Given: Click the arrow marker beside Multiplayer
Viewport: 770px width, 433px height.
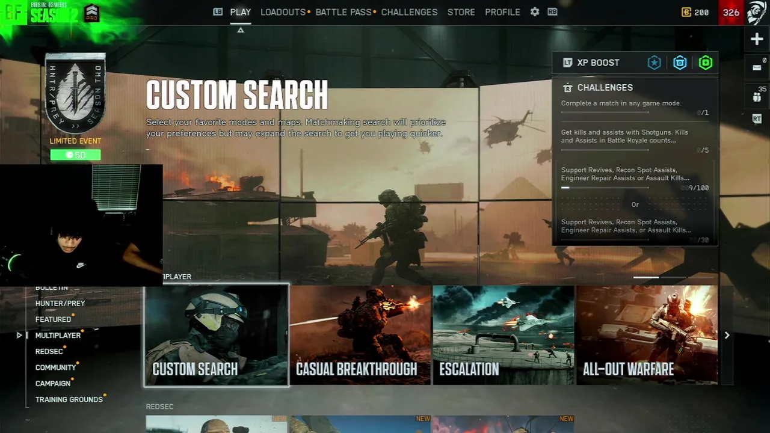Looking at the screenshot, I should click(x=19, y=336).
